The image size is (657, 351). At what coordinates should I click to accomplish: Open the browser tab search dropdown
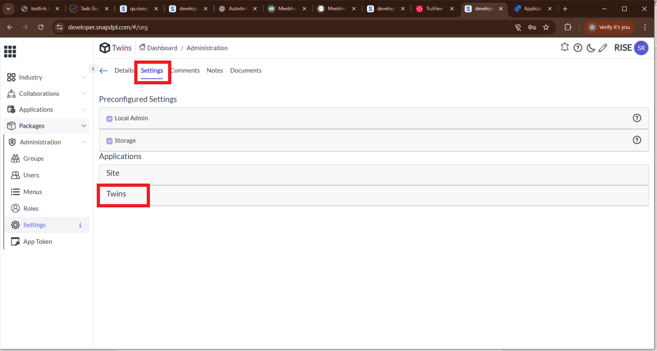(x=8, y=8)
